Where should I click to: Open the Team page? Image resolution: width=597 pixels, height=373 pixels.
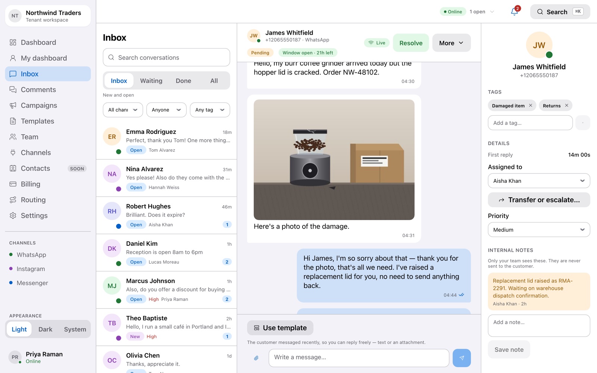pos(48,137)
